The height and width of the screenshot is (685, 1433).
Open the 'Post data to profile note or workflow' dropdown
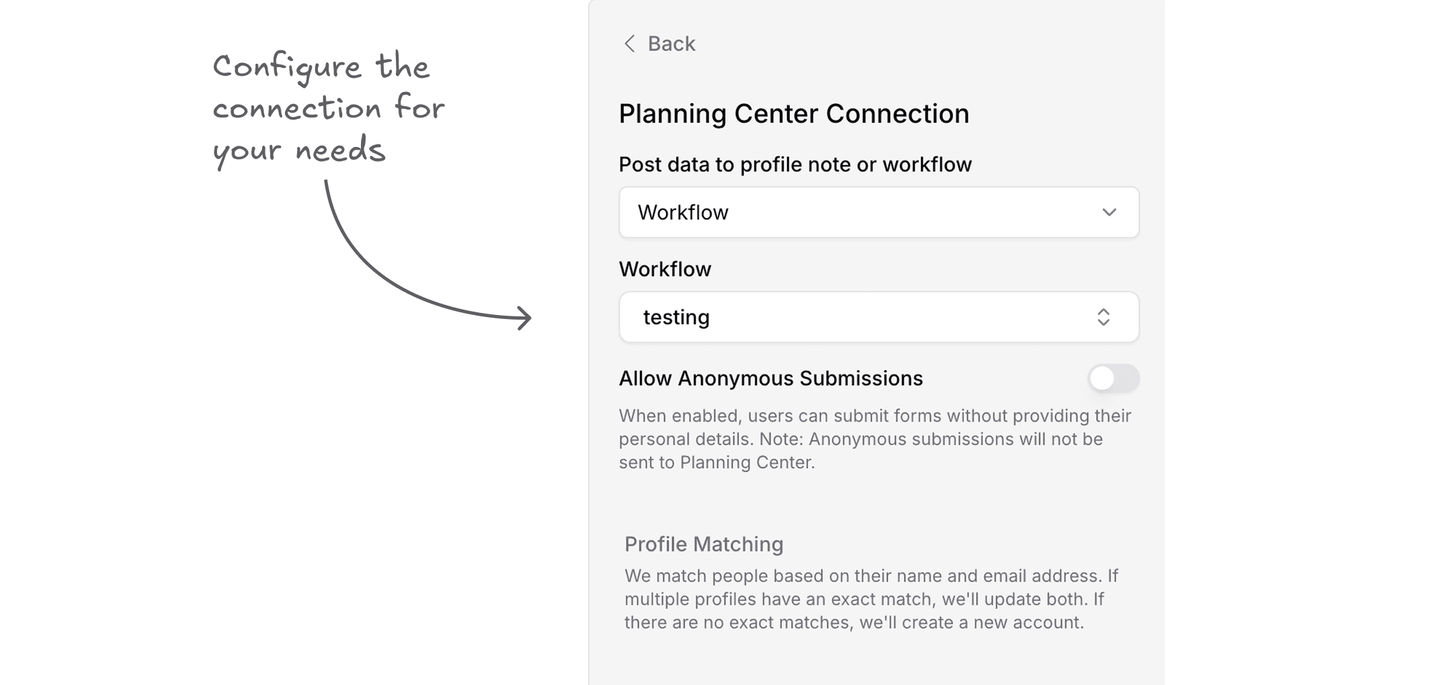pyautogui.click(x=878, y=212)
